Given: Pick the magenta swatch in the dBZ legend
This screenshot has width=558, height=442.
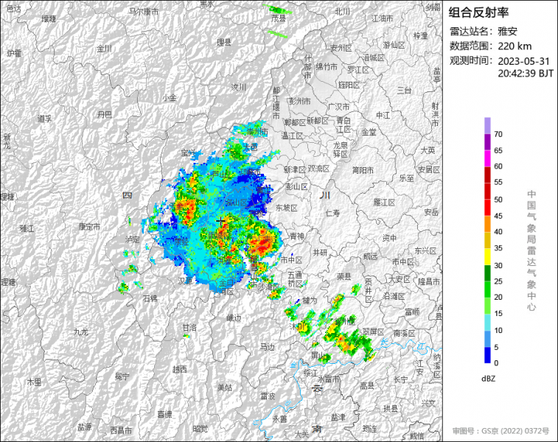Looking at the screenshot, I should 487,158.
